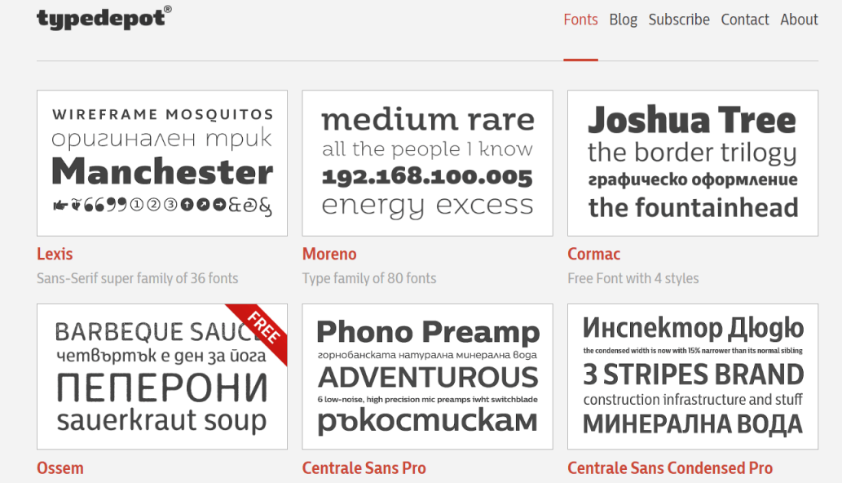This screenshot has width=842, height=483.
Task: Open the Moreno font preview thumbnail
Action: pyautogui.click(x=427, y=162)
